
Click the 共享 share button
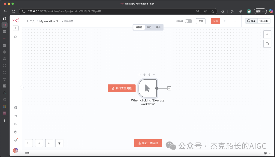coord(201,21)
